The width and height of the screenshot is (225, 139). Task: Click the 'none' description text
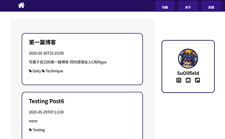(x=33, y=121)
